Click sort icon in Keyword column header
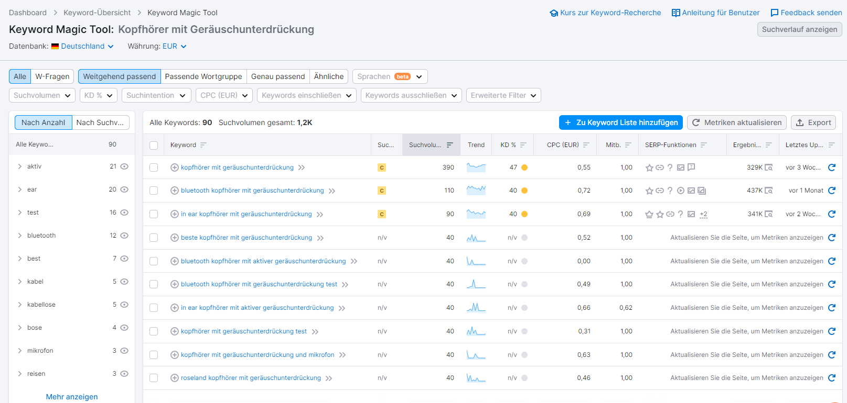847x403 pixels. [x=203, y=145]
